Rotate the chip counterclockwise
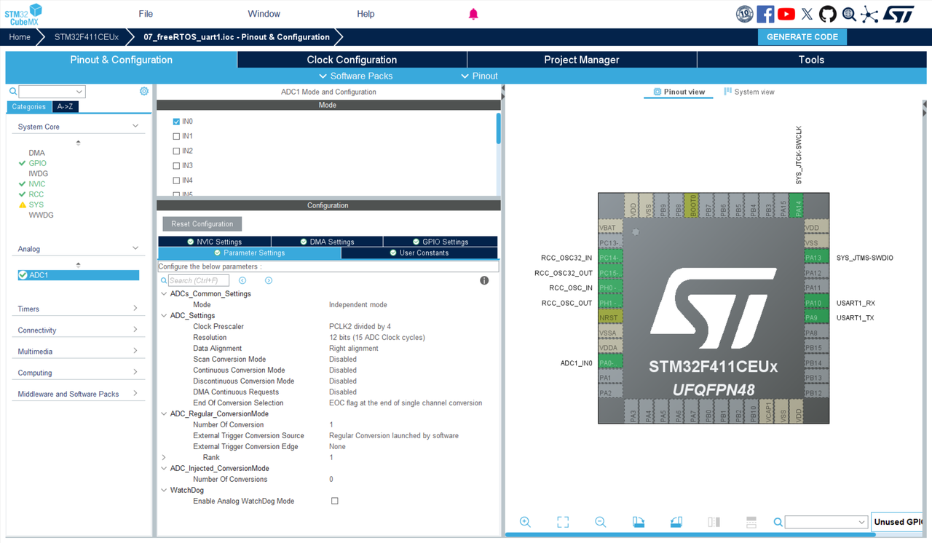 (676, 522)
